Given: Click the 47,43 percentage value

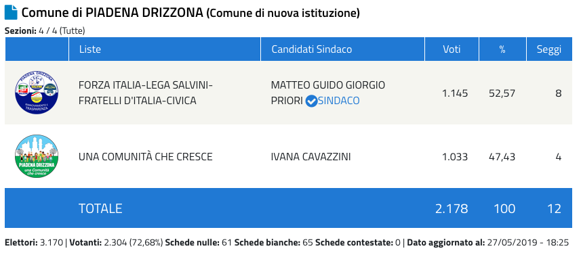Looking at the screenshot, I should 502,157.
